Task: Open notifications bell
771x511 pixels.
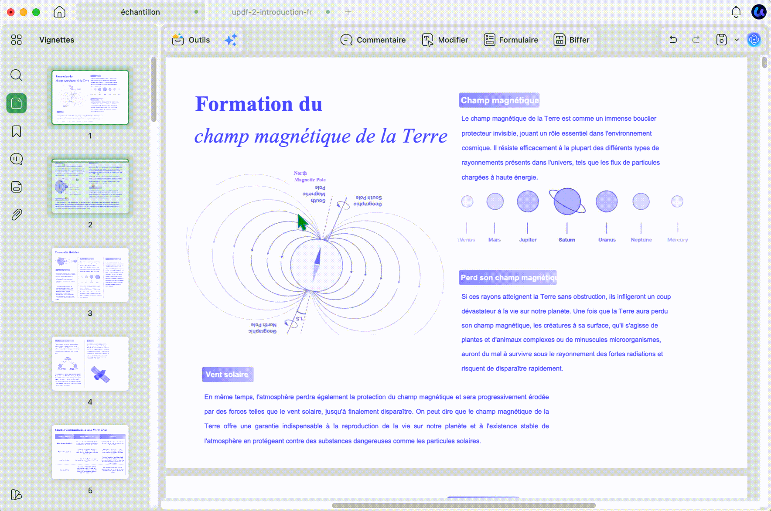Action: click(736, 12)
